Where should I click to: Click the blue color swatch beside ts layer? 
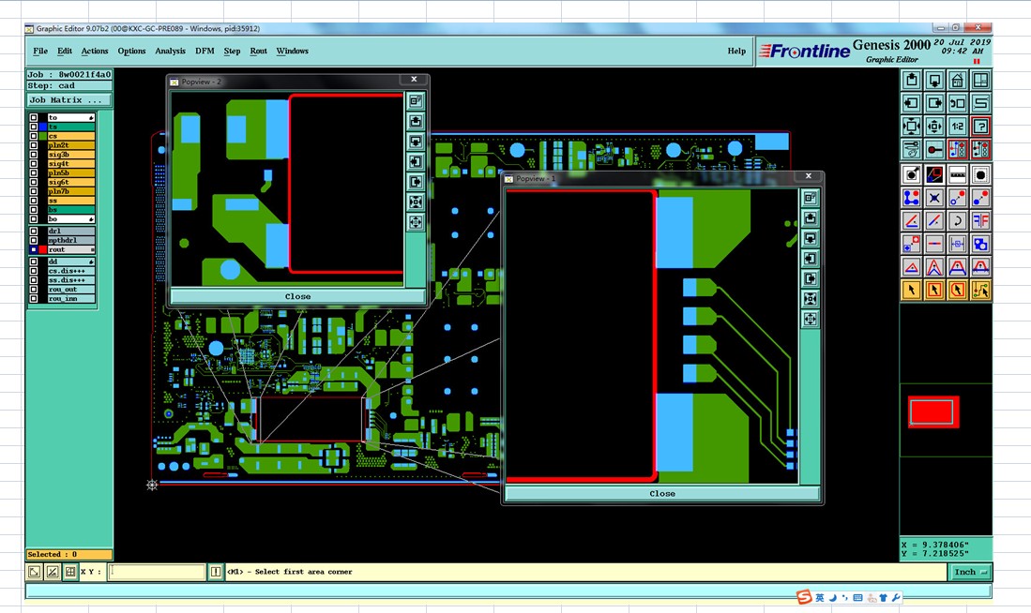click(x=43, y=127)
